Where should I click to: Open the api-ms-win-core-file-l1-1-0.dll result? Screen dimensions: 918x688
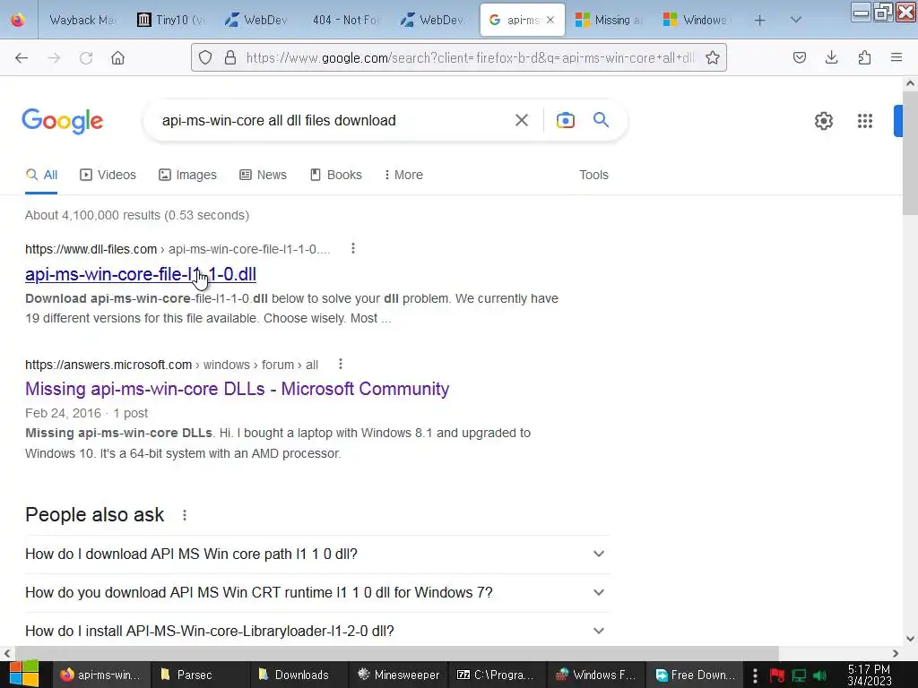[x=141, y=274]
